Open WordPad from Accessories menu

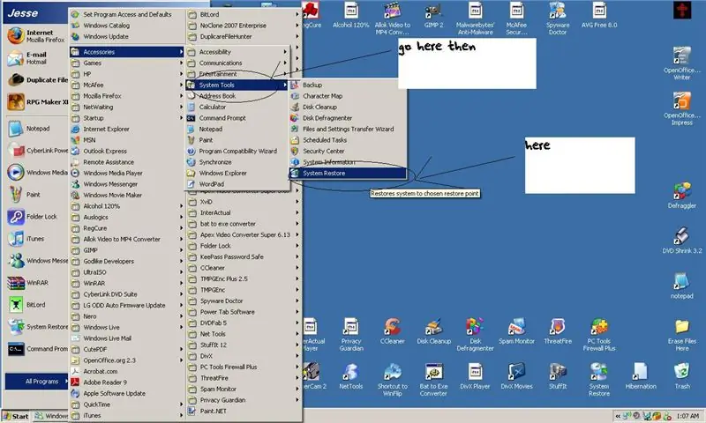[237, 184]
